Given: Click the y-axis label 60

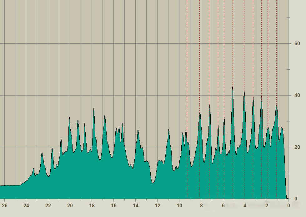Looking at the screenshot, I should click(x=297, y=44).
